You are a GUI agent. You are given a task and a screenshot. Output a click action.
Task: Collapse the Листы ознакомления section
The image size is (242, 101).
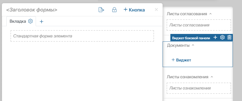[212, 77]
